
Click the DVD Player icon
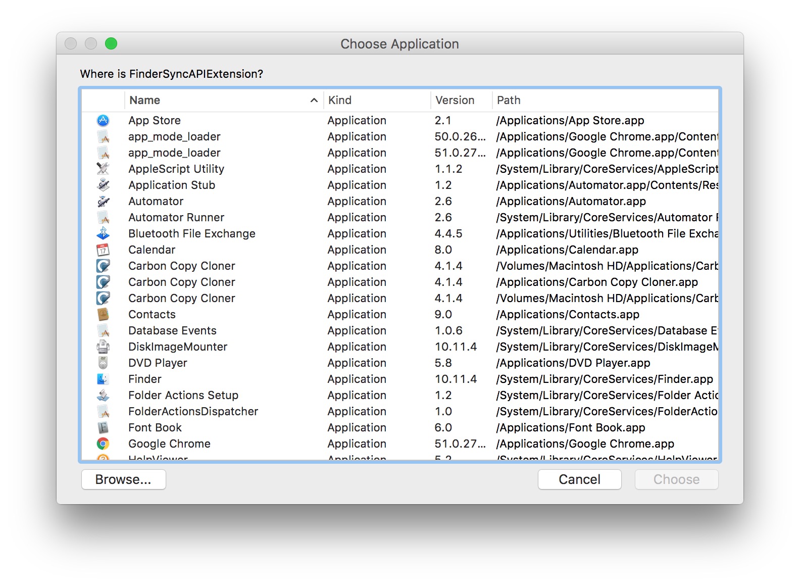point(103,363)
